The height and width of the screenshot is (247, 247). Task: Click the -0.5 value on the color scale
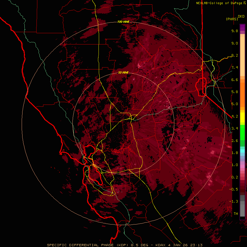[234, 189]
